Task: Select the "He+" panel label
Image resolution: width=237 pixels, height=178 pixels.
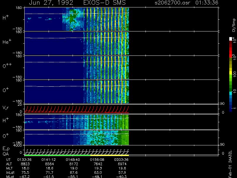Action: (x=7, y=42)
